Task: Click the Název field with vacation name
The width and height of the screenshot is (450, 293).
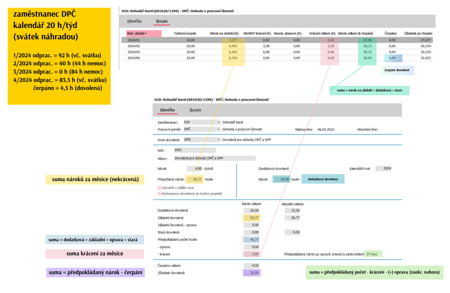Action: (x=214, y=158)
